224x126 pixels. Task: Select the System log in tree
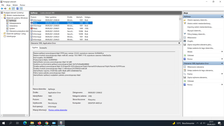click(12, 29)
